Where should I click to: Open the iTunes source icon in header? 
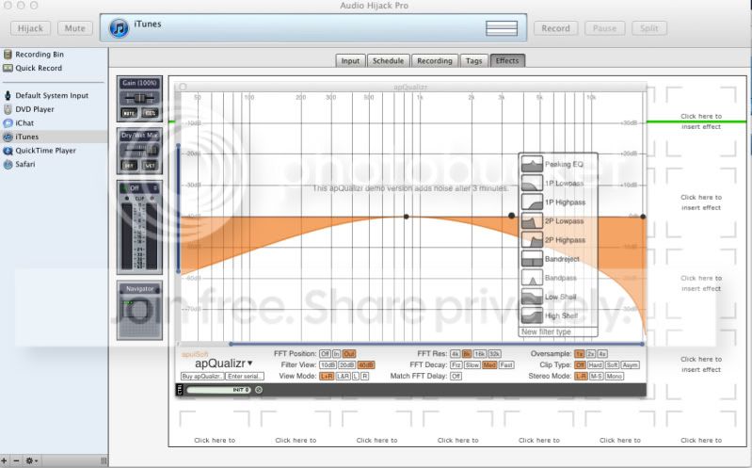pyautogui.click(x=119, y=28)
